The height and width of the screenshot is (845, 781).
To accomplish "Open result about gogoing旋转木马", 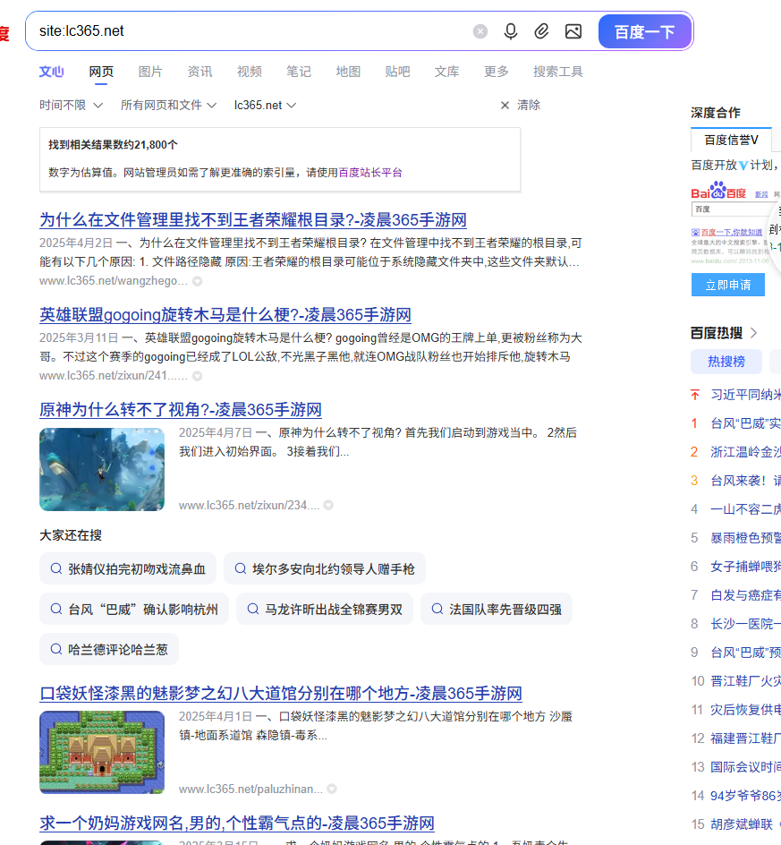I will (x=225, y=315).
